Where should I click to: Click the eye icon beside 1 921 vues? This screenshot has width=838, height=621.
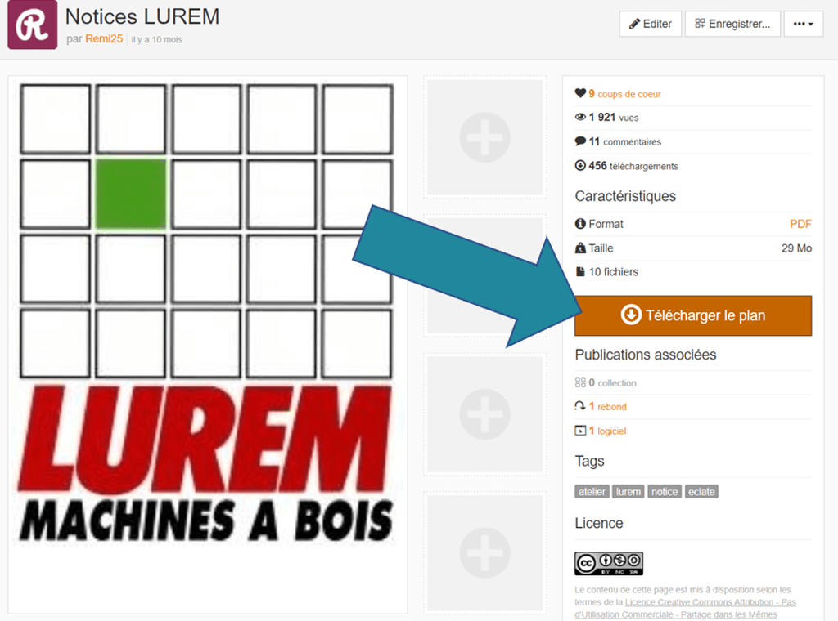[x=580, y=118]
